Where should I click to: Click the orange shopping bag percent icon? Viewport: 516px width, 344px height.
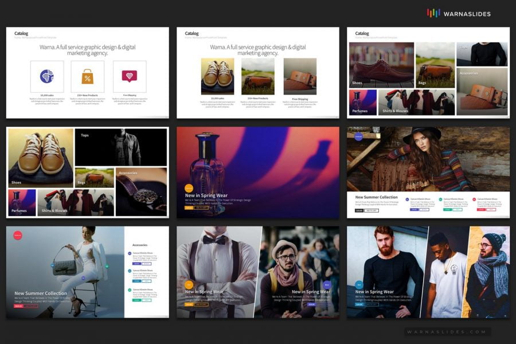pos(87,76)
